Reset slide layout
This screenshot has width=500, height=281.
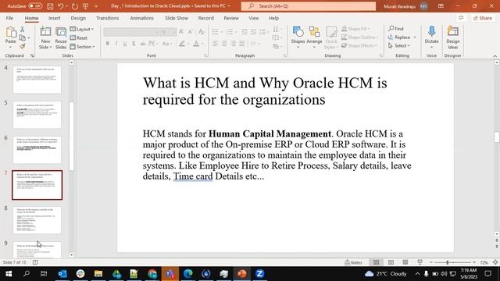click(x=79, y=38)
